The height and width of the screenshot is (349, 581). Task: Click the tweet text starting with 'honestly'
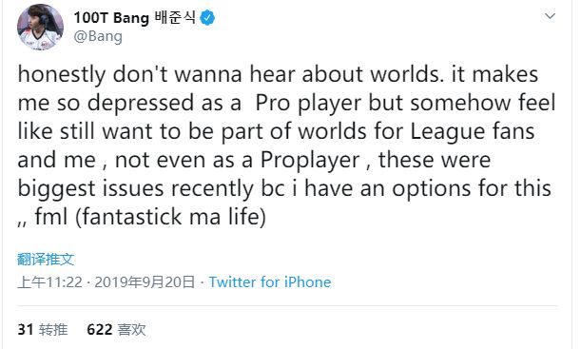click(286, 145)
